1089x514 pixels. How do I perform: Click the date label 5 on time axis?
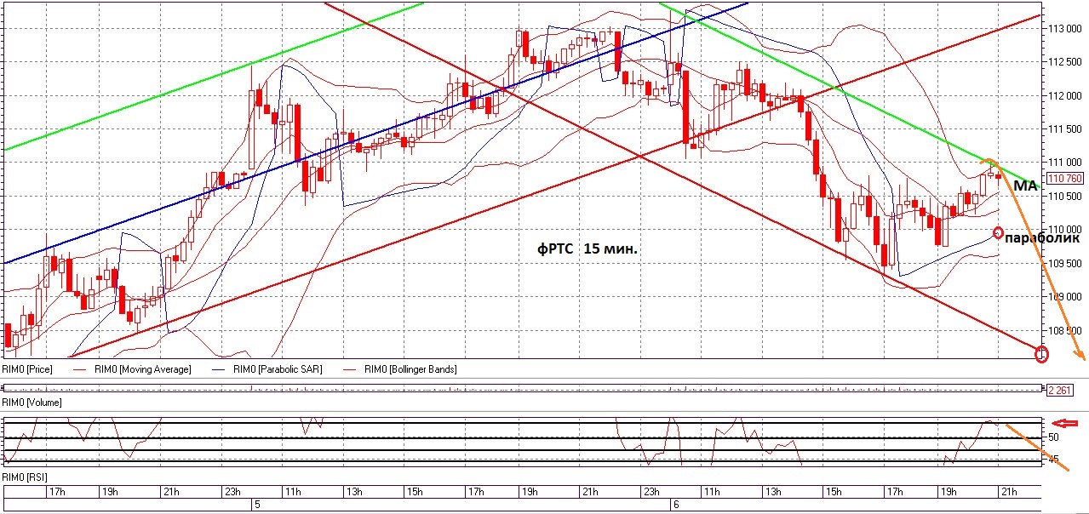[x=256, y=505]
